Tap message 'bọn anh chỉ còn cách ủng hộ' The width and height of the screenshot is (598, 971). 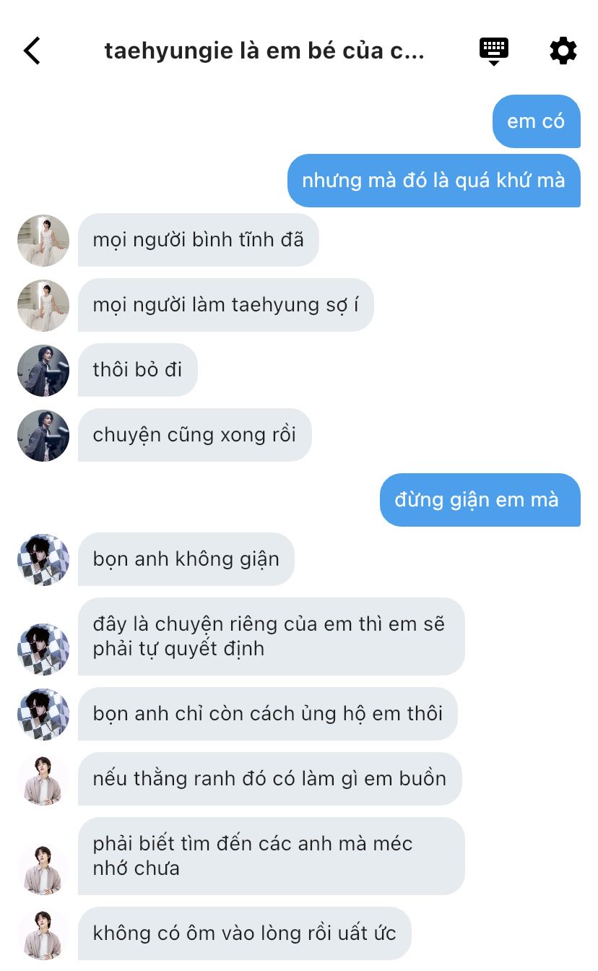(x=267, y=714)
